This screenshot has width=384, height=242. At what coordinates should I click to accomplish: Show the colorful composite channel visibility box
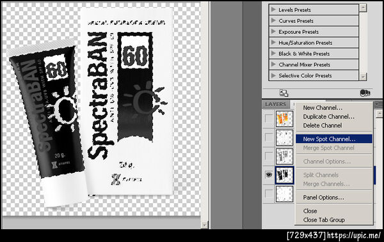click(x=269, y=119)
